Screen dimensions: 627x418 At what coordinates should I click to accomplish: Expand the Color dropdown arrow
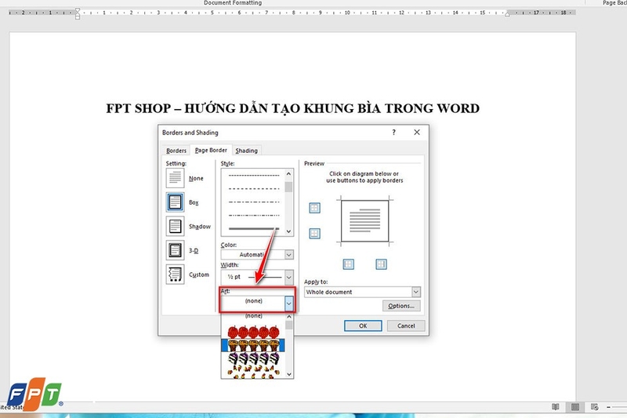click(288, 255)
